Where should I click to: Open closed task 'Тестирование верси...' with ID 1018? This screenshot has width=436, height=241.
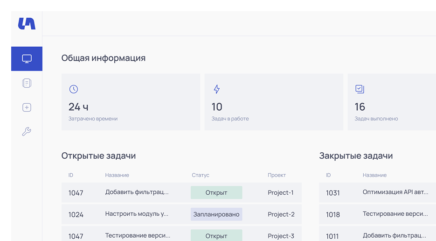pyautogui.click(x=395, y=214)
